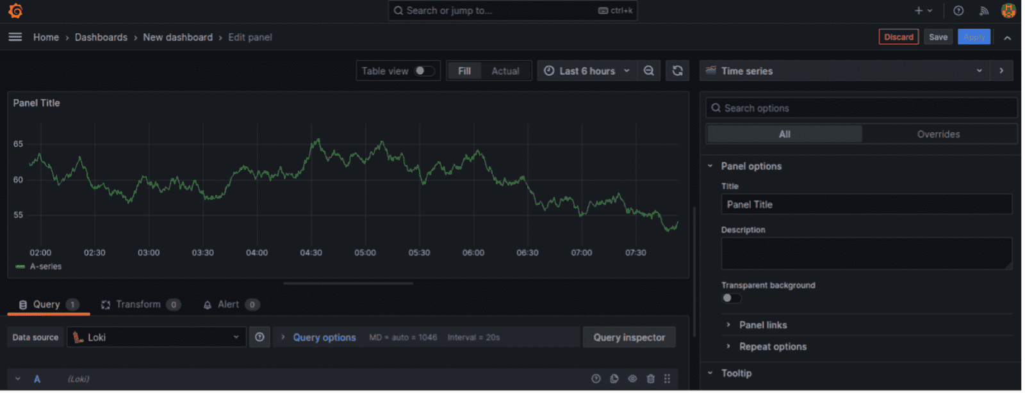Click the horizontal pane resize handle
Viewport: 1025px width, 393px height.
pos(348,283)
